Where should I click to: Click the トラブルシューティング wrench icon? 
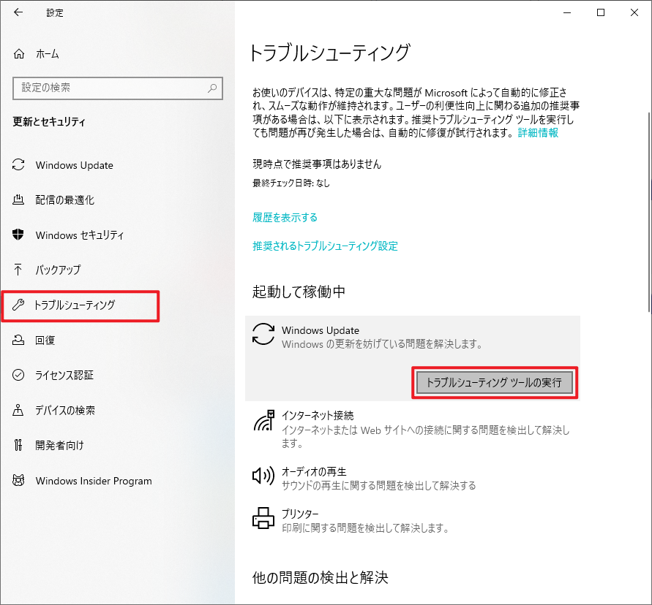coord(18,305)
